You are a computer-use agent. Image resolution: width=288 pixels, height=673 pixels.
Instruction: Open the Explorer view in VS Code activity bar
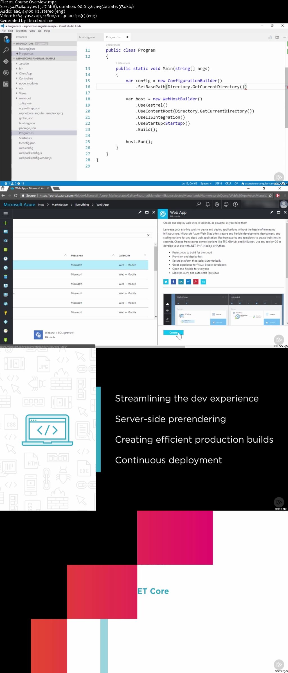(6, 39)
